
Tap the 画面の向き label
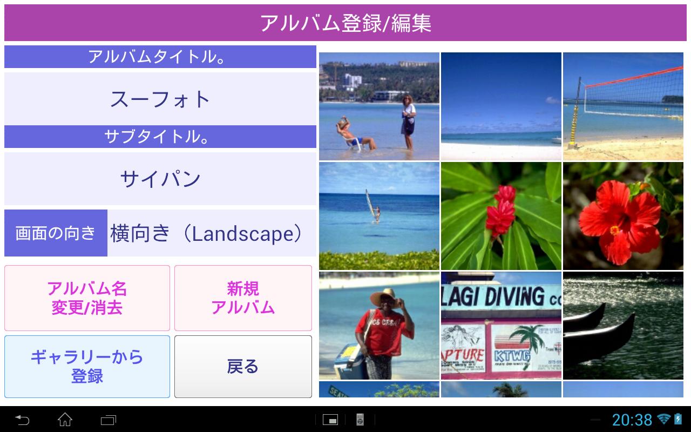[x=56, y=233]
